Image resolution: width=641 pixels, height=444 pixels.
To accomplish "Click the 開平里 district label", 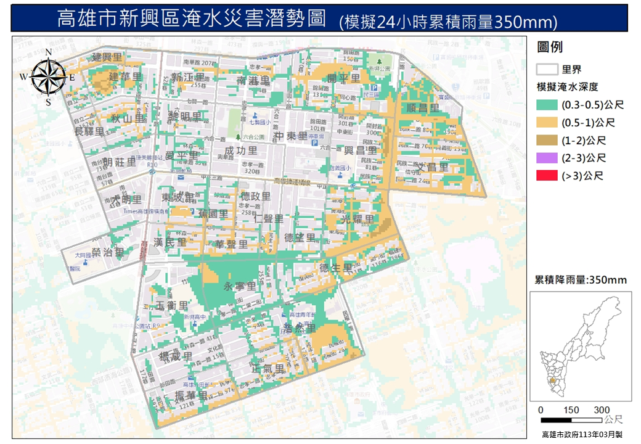I will coord(344,78).
